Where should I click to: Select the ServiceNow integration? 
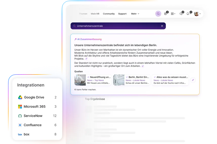point(37,116)
